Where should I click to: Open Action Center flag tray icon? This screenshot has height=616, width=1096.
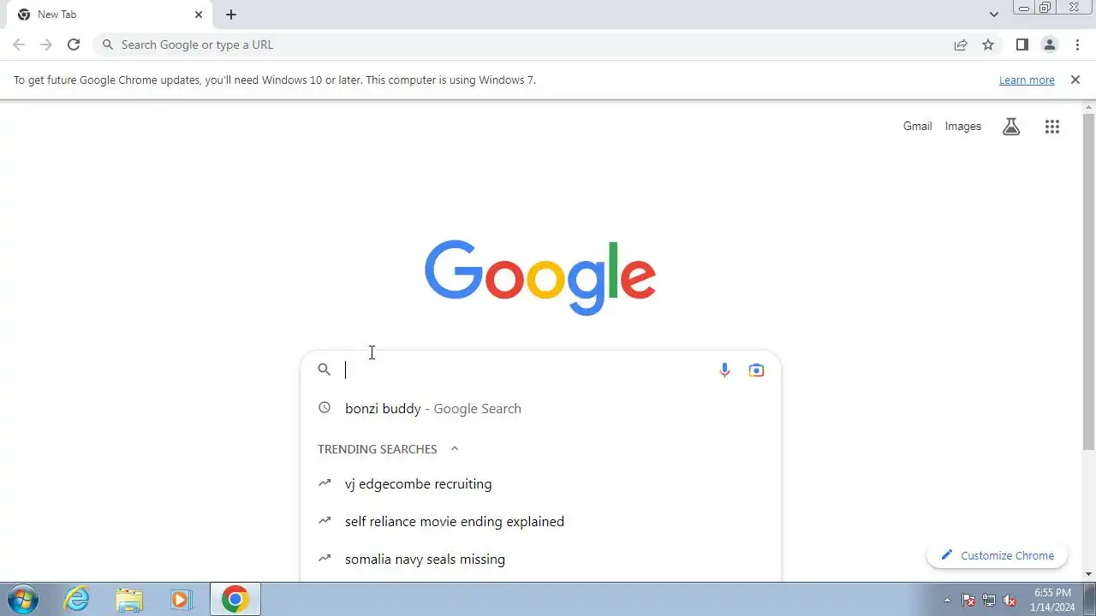pos(968,600)
